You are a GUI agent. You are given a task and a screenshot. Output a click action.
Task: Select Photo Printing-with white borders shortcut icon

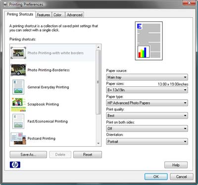(18, 53)
